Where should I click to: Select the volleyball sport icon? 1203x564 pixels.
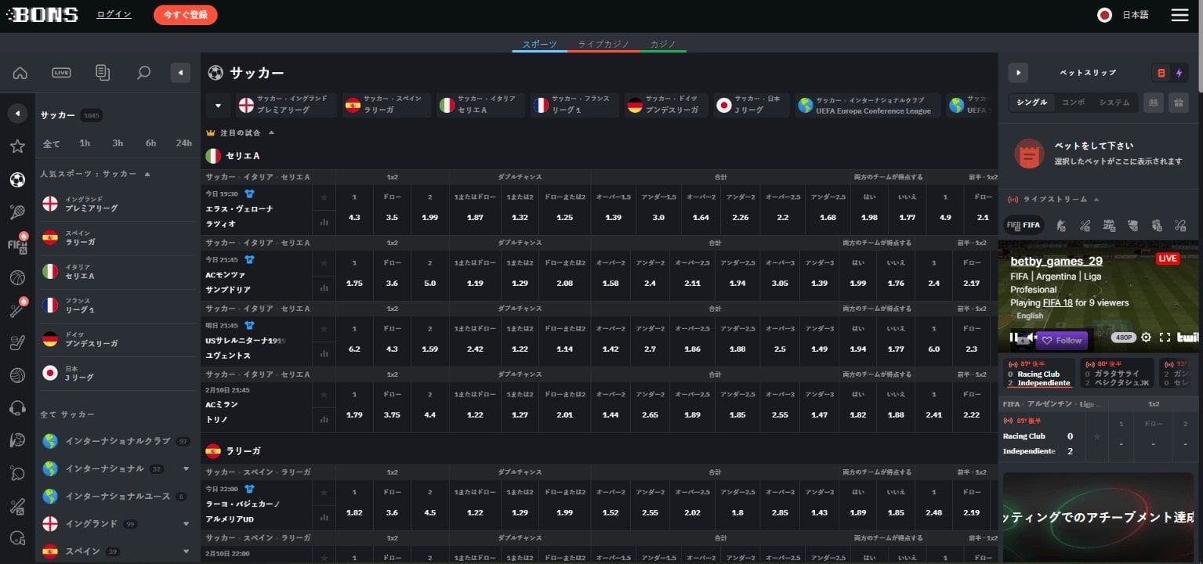click(17, 375)
